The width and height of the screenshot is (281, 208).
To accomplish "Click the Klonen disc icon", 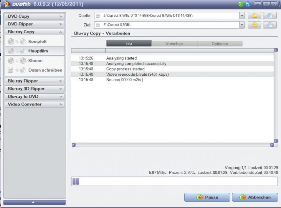I will point(17,60).
